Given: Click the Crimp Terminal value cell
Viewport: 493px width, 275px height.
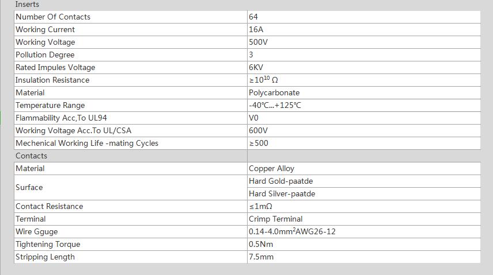Looking at the screenshot, I should pos(364,219).
